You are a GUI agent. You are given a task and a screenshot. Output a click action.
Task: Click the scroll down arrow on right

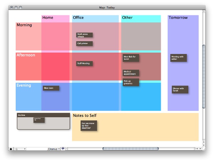click(204, 145)
